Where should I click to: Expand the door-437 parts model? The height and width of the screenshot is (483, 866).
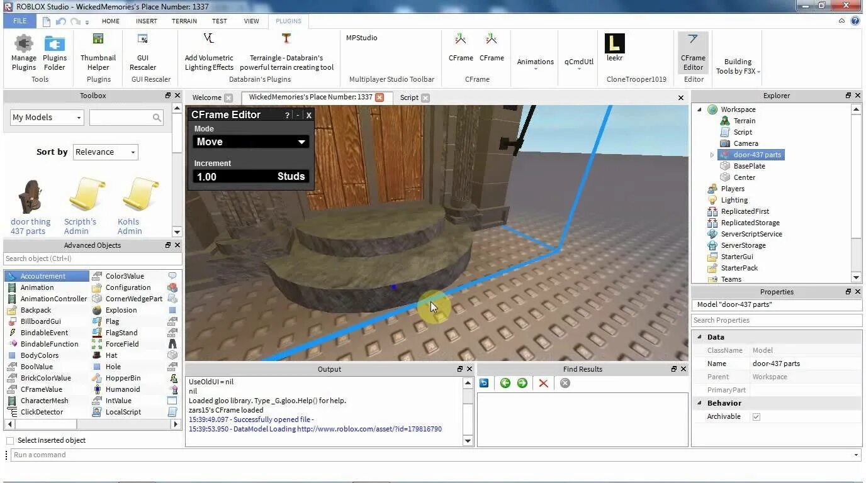tap(712, 155)
